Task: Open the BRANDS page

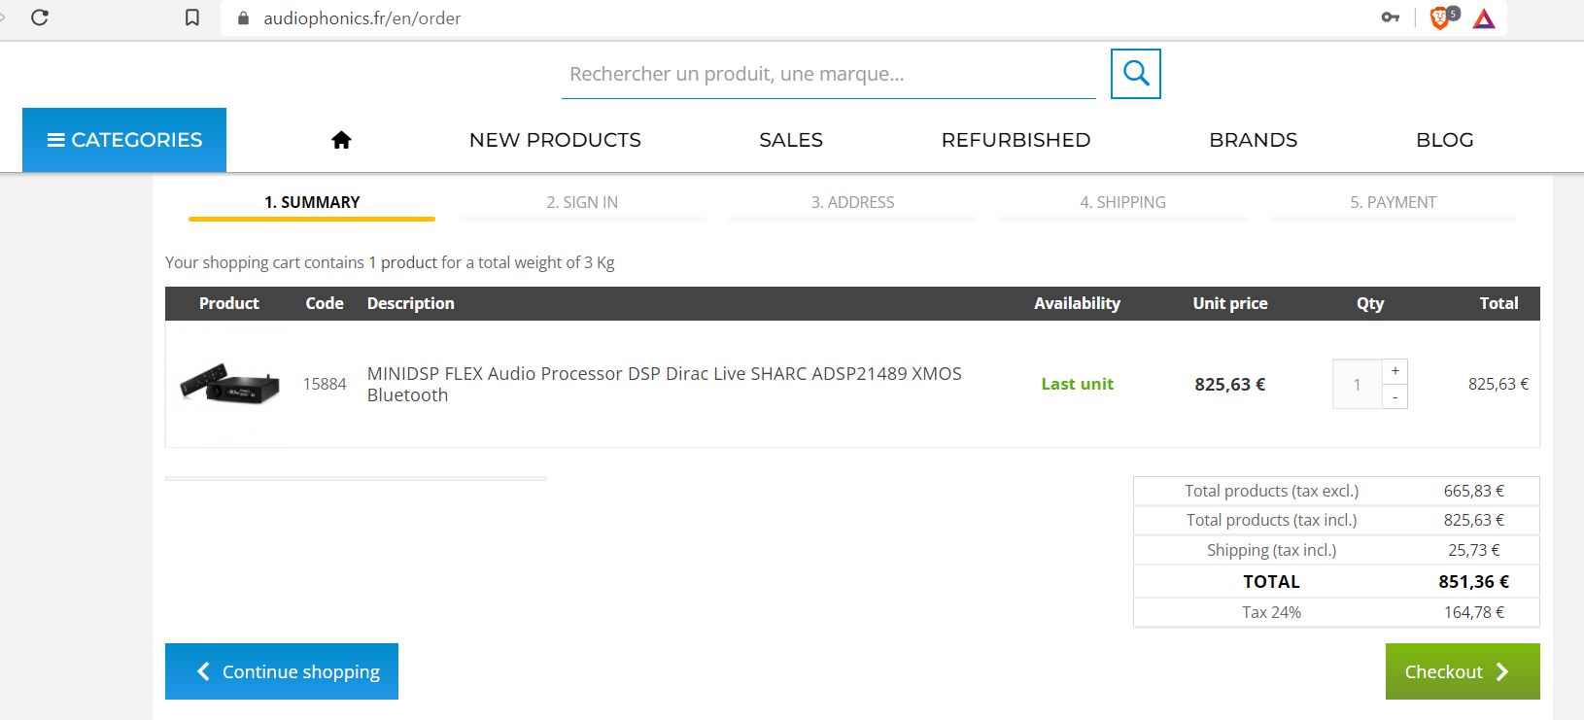Action: click(1254, 140)
